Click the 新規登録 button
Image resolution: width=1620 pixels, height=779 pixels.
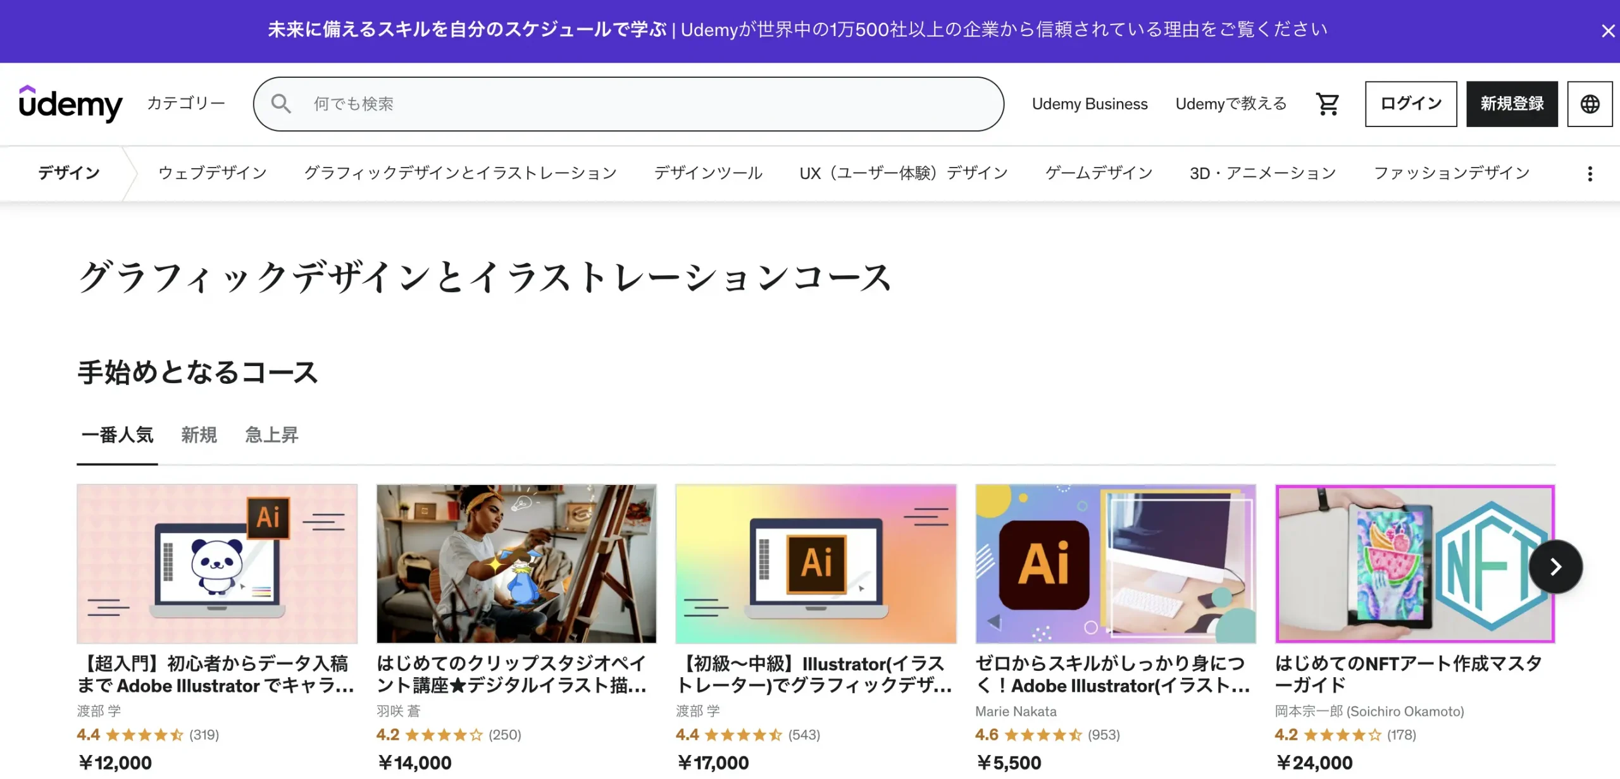tap(1512, 104)
